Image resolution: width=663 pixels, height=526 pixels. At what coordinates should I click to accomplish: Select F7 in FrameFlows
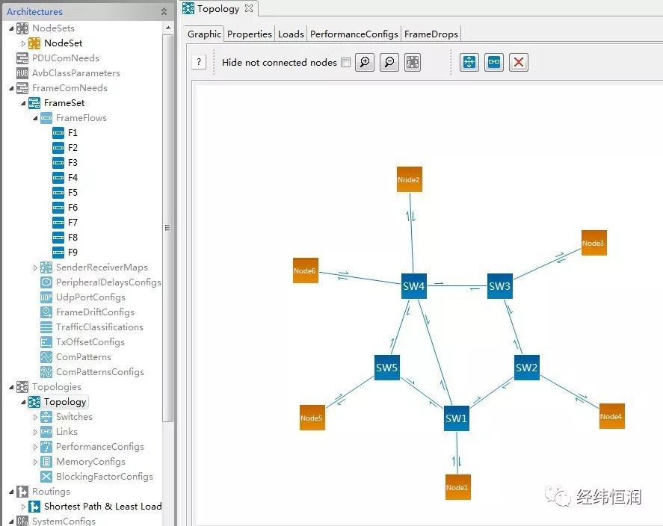[x=73, y=223]
